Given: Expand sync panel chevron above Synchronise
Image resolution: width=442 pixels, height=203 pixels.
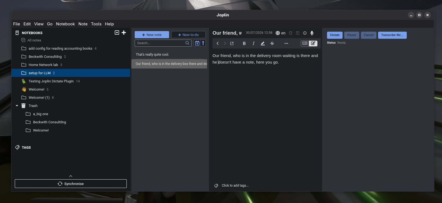Looking at the screenshot, I should [x=71, y=176].
